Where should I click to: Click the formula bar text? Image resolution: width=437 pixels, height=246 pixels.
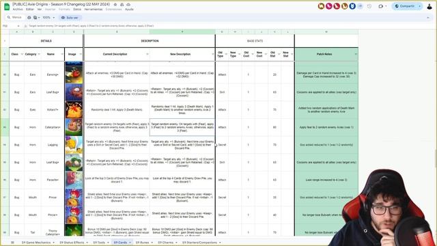(x=91, y=26)
